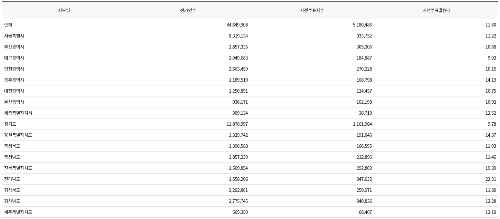Select total early voters value 5,180,486

coord(363,25)
